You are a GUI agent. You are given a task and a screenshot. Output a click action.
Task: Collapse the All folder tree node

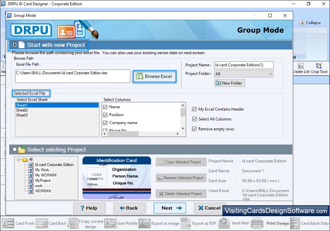point(18,159)
